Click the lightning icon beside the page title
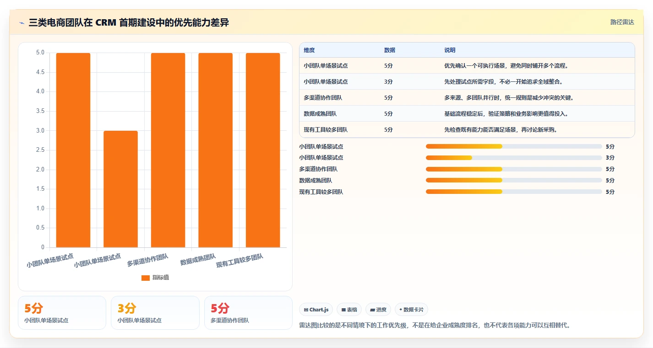This screenshot has height=348, width=653. [22, 23]
